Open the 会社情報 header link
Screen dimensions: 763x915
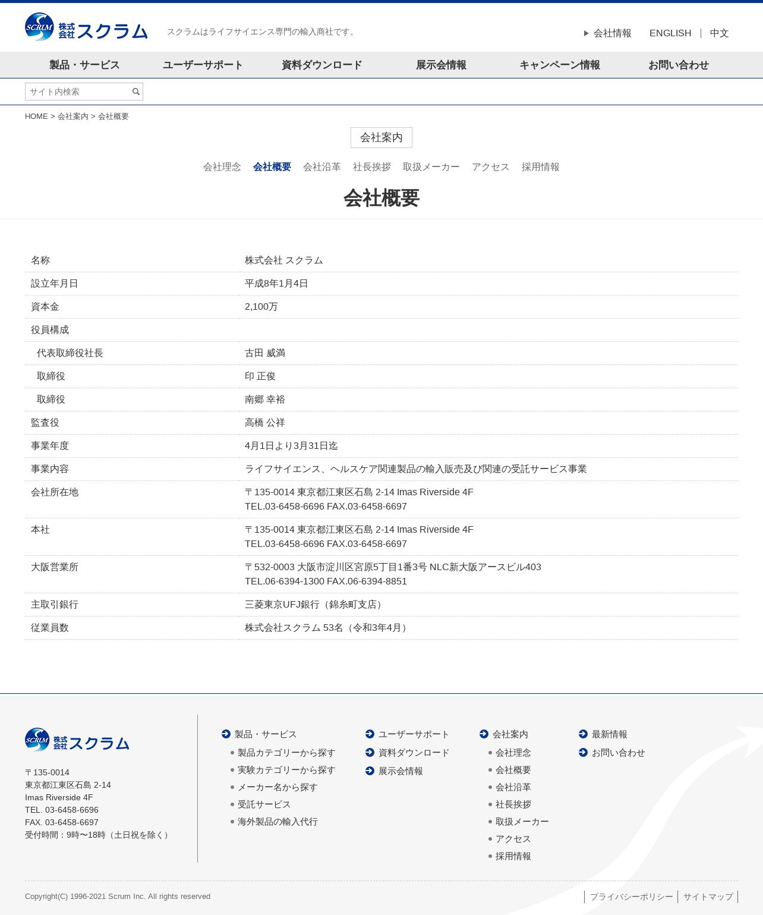[613, 33]
